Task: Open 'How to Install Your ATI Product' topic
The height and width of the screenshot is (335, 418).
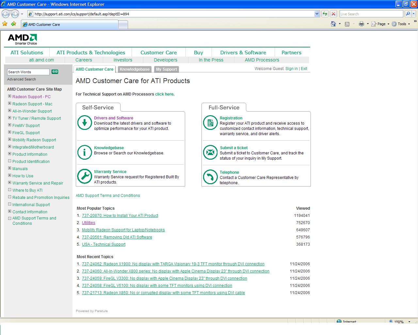Action: 120,216
